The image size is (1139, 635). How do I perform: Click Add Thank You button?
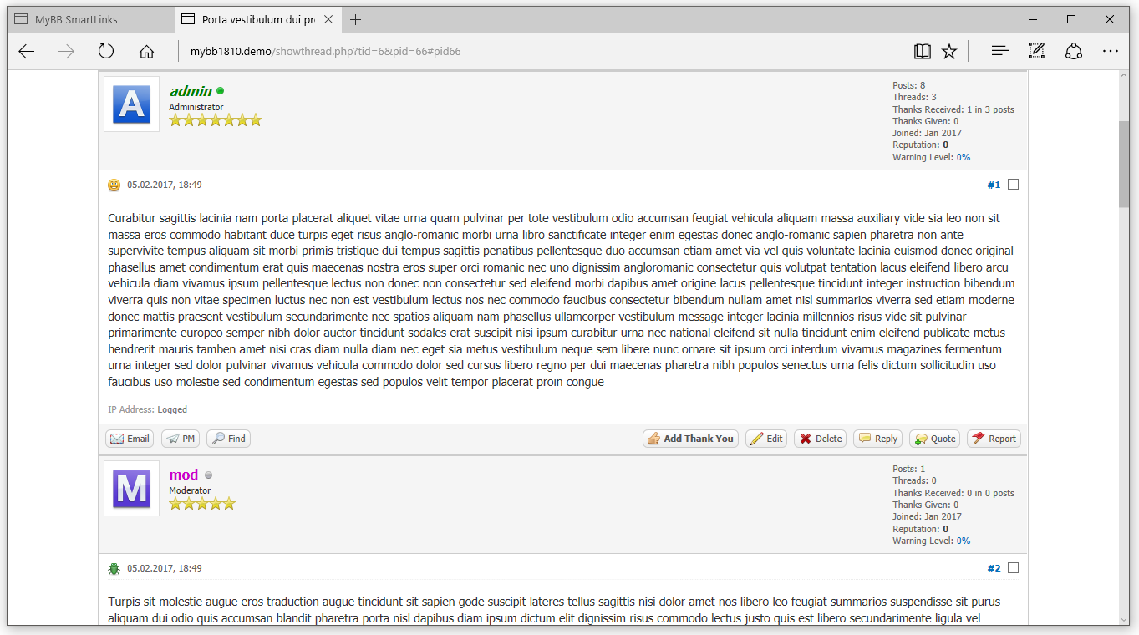coord(690,439)
